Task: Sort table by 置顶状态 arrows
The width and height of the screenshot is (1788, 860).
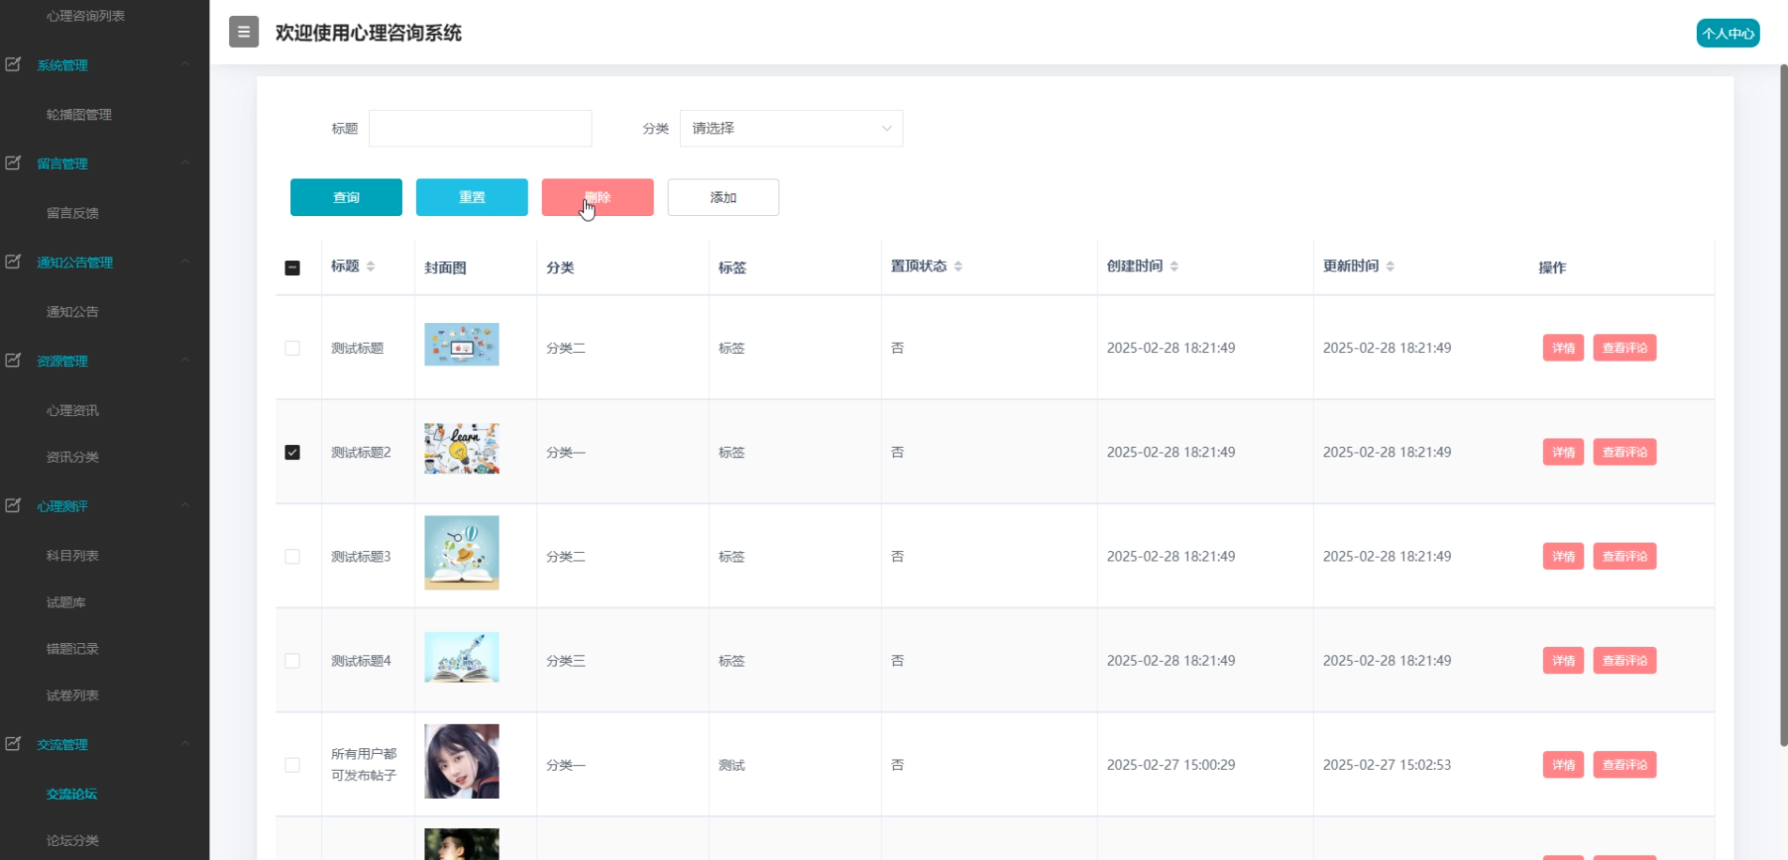Action: click(958, 267)
